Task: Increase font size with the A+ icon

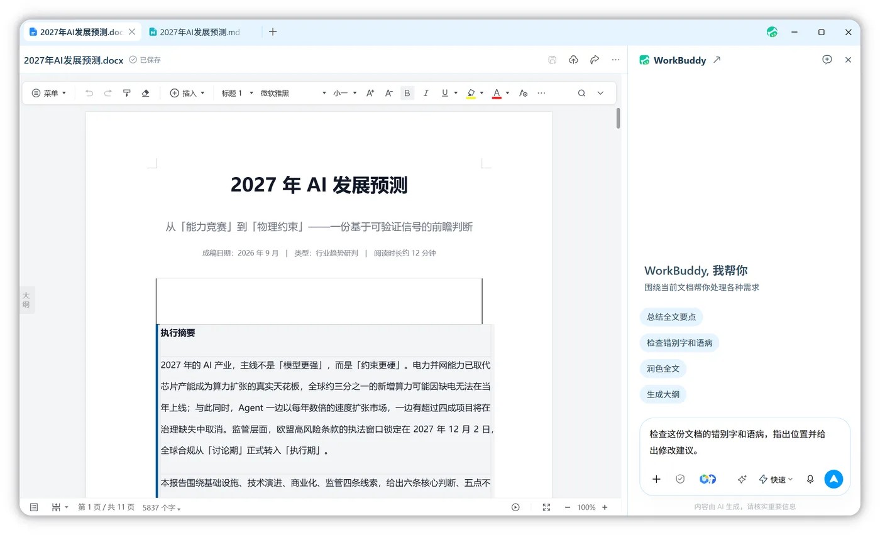Action: [x=370, y=93]
